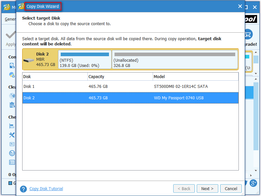Select the NTFS 139.0 GB partition block
The height and width of the screenshot is (196, 261).
coord(85,59)
